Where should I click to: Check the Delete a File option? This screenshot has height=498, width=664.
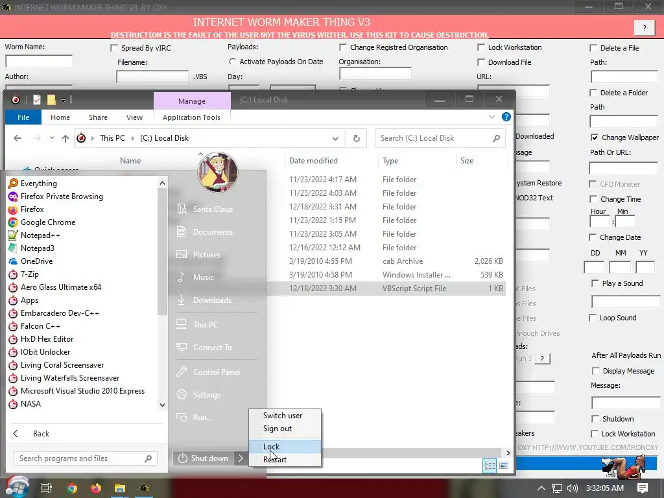tap(593, 48)
